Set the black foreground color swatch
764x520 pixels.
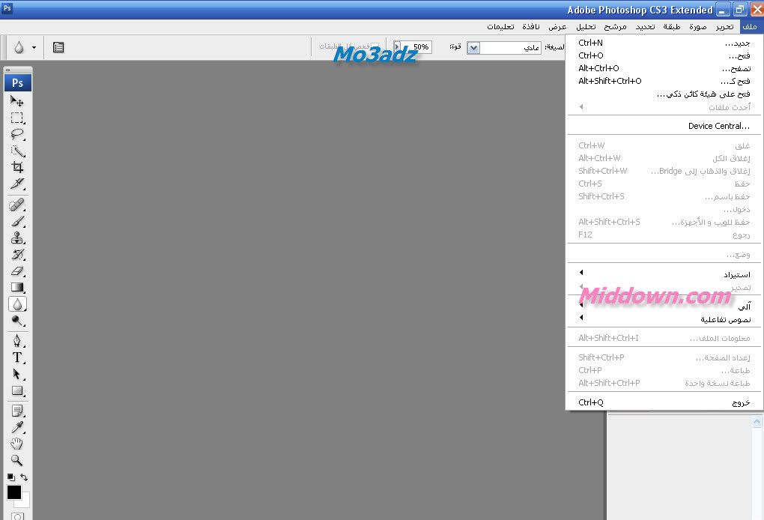coord(13,492)
